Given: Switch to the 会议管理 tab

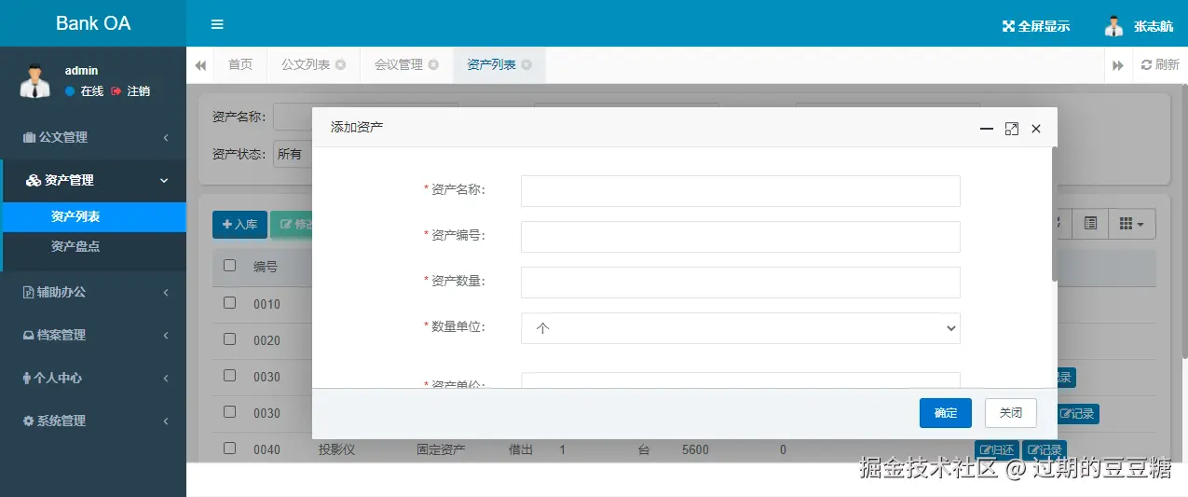Looking at the screenshot, I should (399, 64).
